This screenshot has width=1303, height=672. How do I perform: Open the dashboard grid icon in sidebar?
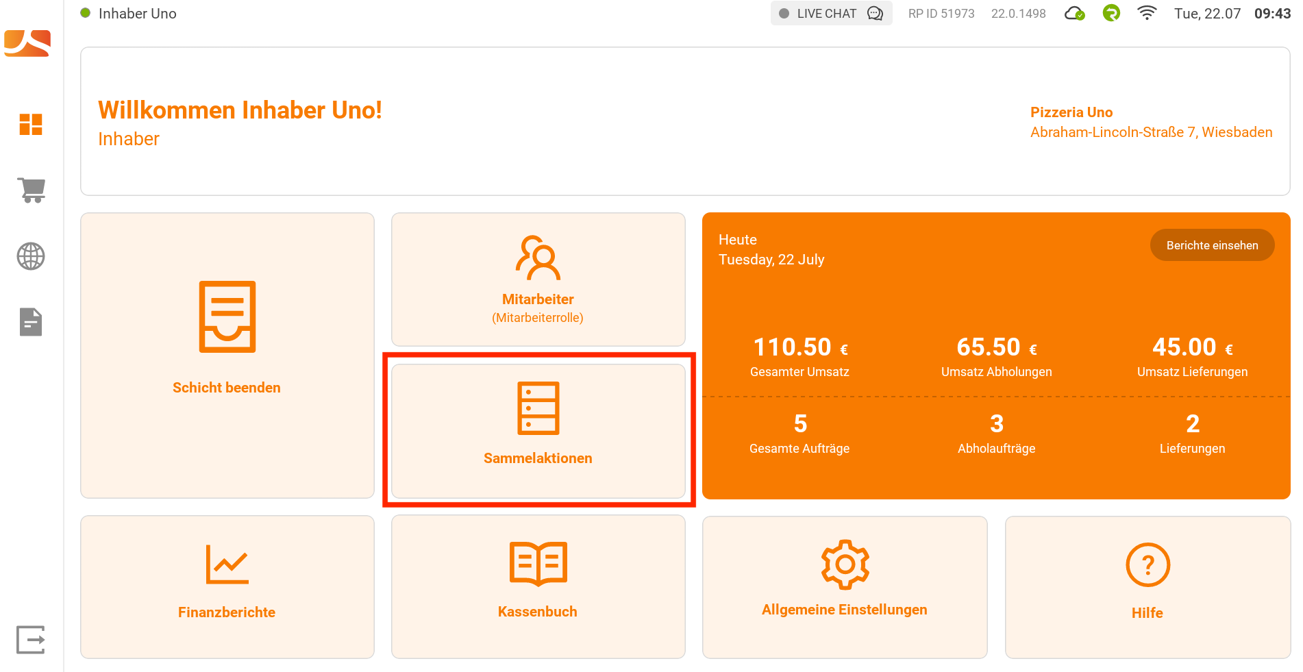(31, 125)
